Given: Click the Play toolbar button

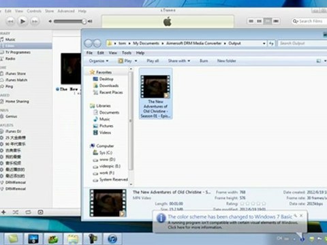Looking at the screenshot, I should 125,61.
